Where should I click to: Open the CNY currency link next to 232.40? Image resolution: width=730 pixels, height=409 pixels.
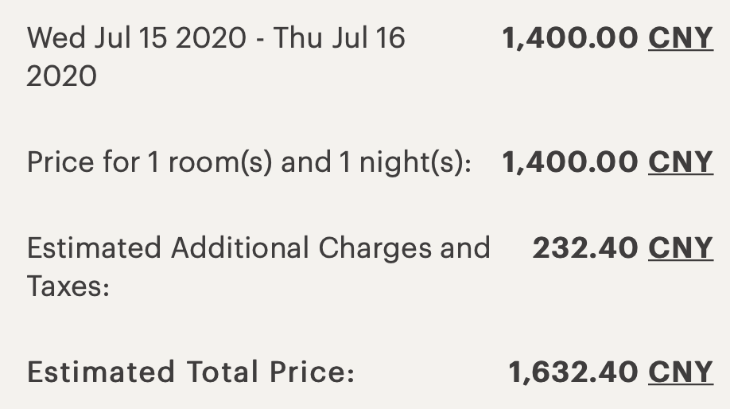[681, 248]
